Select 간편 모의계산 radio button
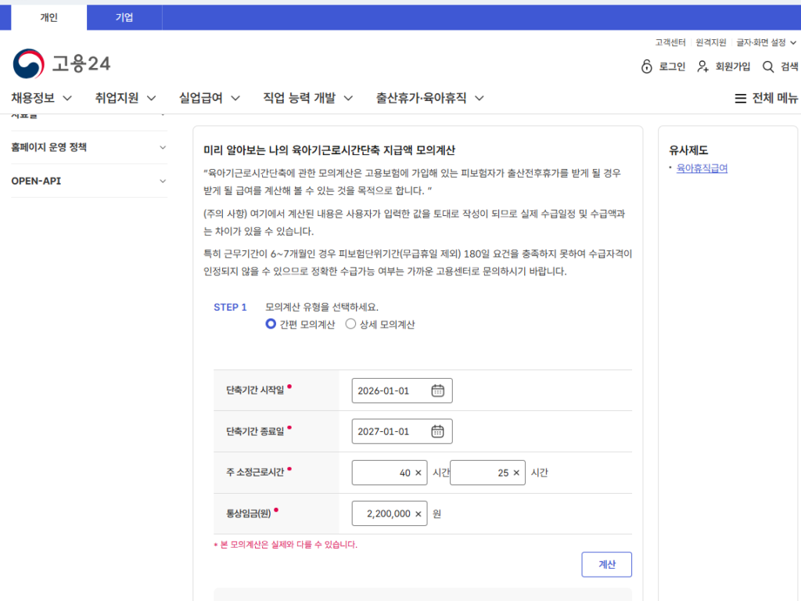Viewport: 801px width, 601px height. pos(271,324)
